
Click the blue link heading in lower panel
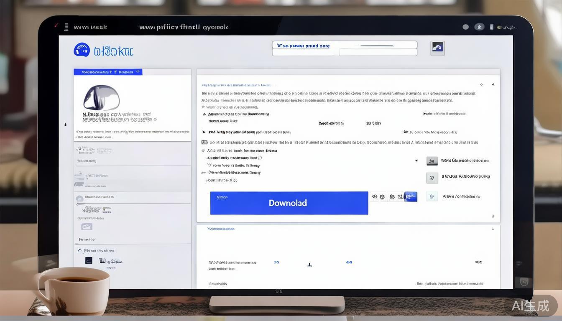[x=221, y=229]
